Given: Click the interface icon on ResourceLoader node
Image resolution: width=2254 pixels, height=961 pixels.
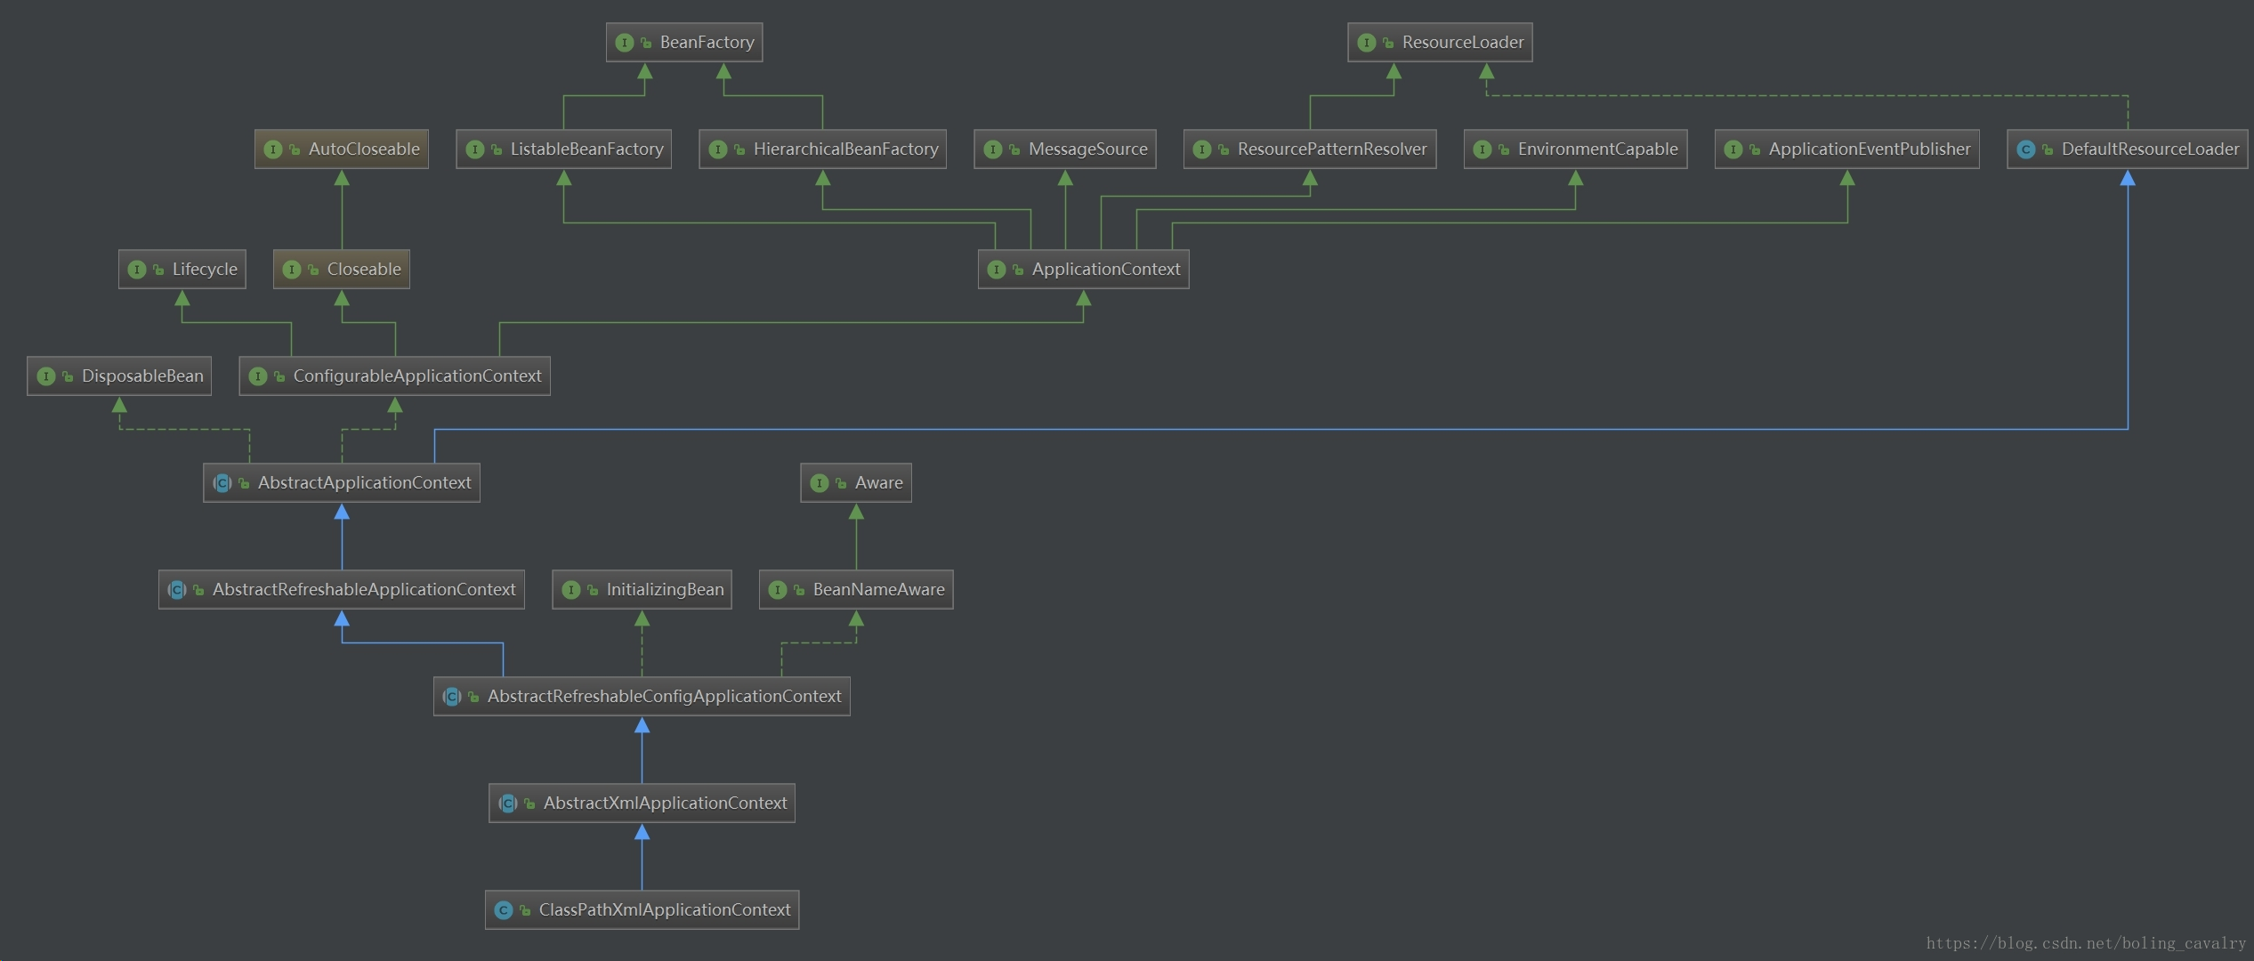Looking at the screenshot, I should tap(1366, 43).
